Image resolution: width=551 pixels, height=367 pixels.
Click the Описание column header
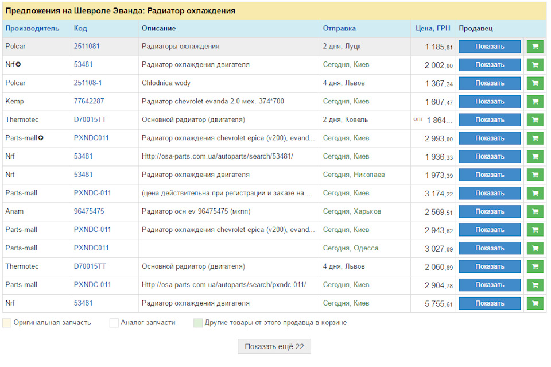click(158, 29)
